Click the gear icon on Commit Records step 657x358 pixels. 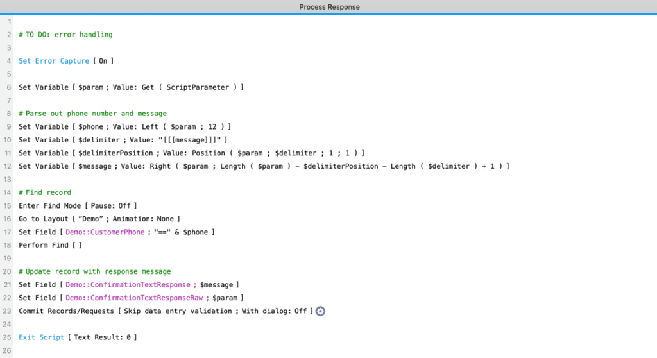[x=321, y=311]
